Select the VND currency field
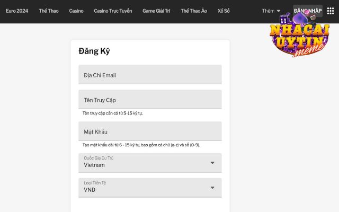Screen dimensions: 339x212 click(x=150, y=188)
